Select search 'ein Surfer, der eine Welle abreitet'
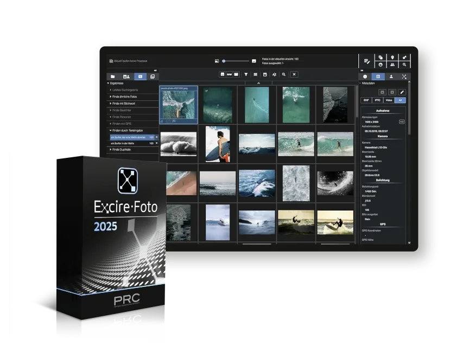 pos(132,137)
